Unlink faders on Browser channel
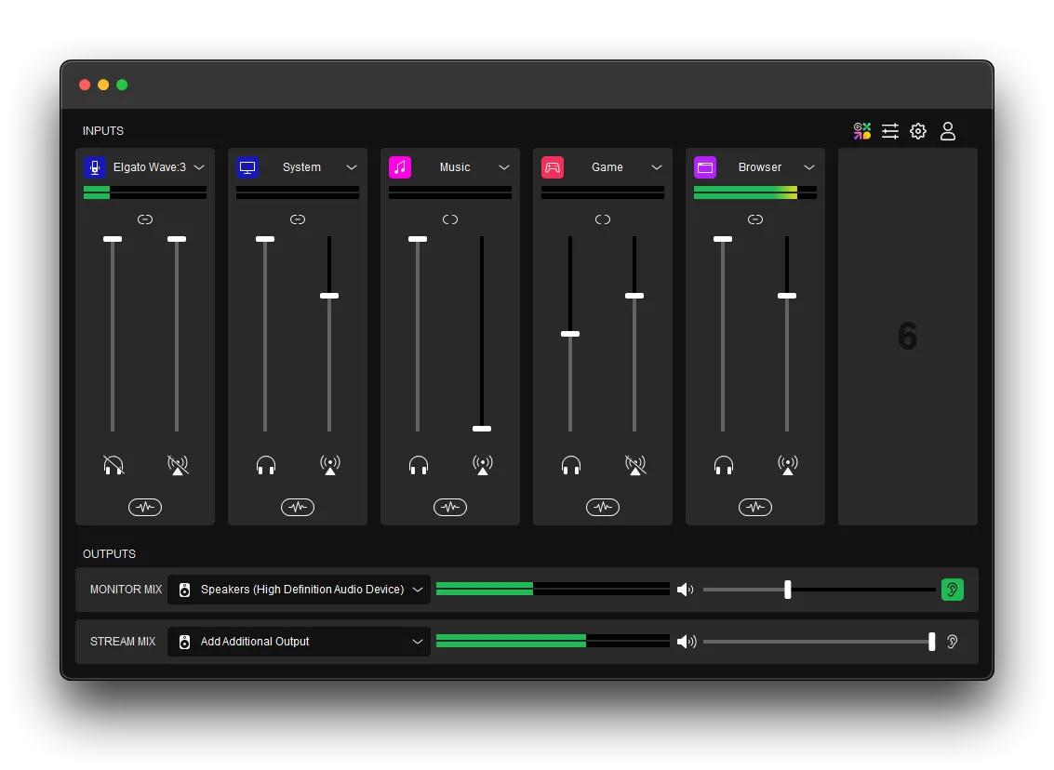This screenshot has height=770, width=1054. [x=755, y=219]
